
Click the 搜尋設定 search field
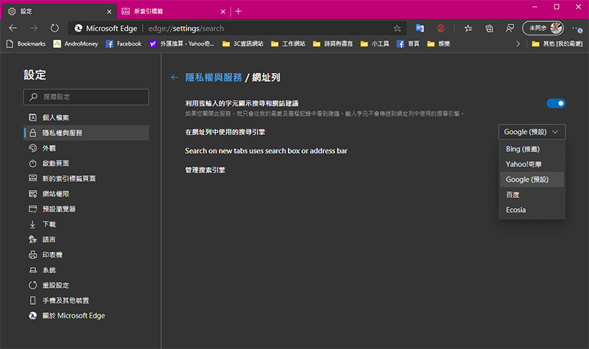[x=86, y=96]
